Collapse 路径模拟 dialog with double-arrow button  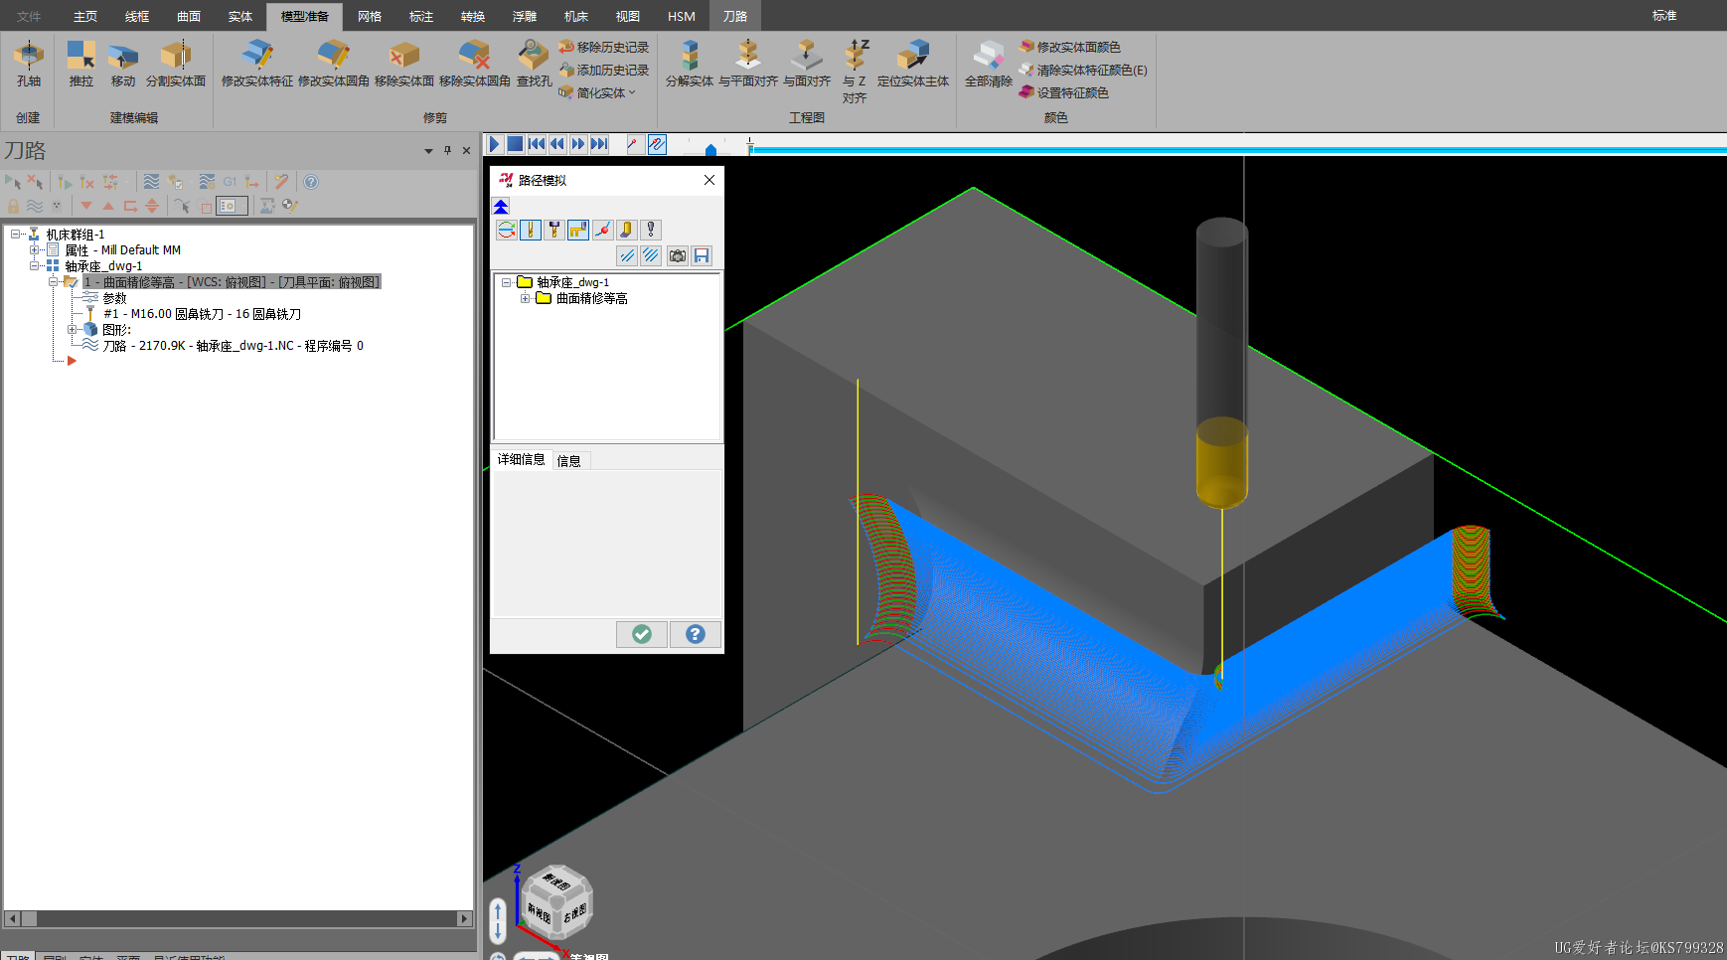pos(501,207)
